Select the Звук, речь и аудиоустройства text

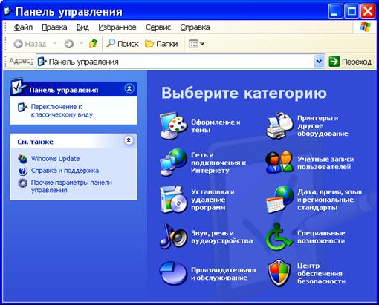[221, 237]
